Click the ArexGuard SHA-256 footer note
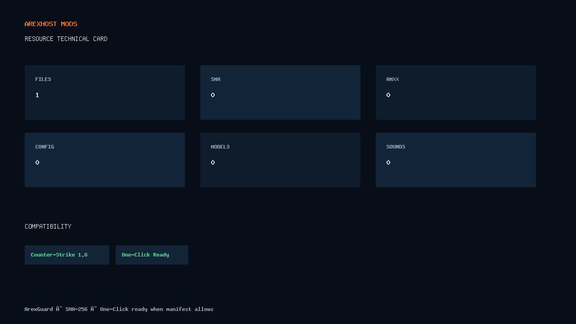Image resolution: width=576 pixels, height=324 pixels. pyautogui.click(x=119, y=309)
